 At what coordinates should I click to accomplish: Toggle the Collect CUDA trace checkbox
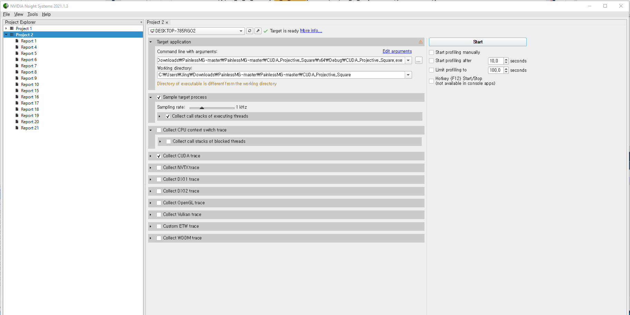click(159, 156)
